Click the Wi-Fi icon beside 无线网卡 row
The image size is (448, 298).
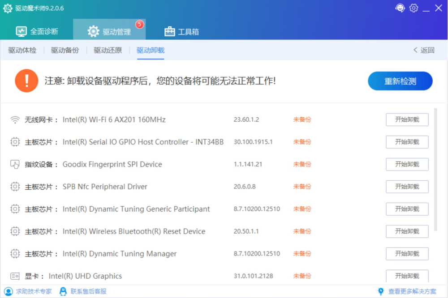pos(15,119)
